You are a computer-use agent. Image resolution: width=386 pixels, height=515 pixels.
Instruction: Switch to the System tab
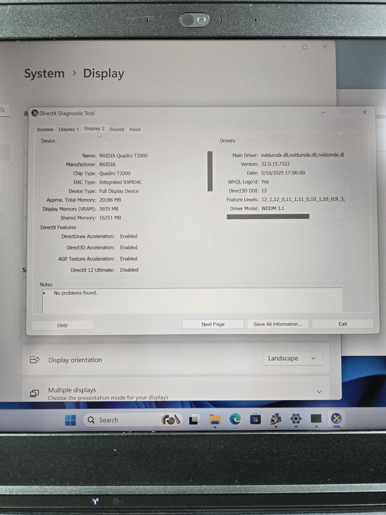(45, 129)
